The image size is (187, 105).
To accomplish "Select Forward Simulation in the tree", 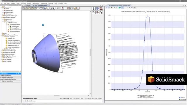I will point(15,24).
